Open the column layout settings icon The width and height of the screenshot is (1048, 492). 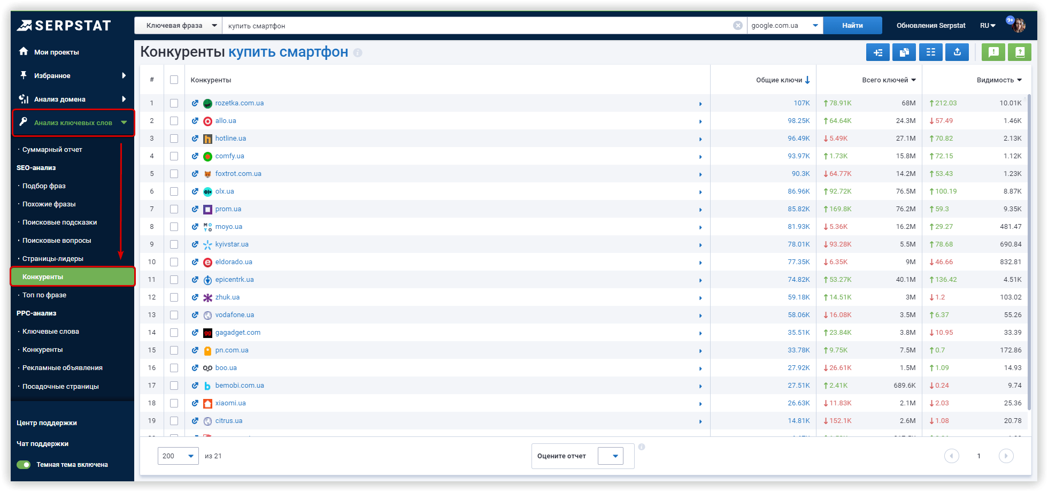pos(931,52)
